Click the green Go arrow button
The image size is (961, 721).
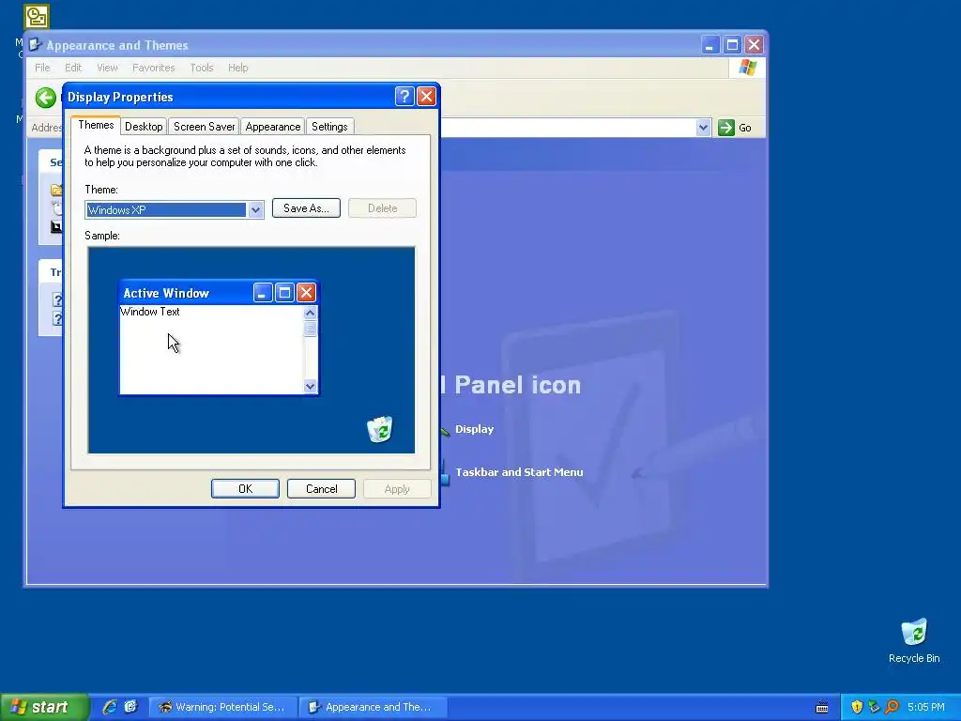726,128
